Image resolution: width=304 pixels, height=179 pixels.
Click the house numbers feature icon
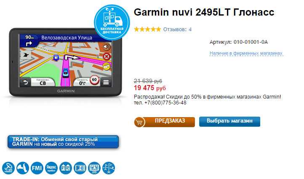(x=66, y=168)
